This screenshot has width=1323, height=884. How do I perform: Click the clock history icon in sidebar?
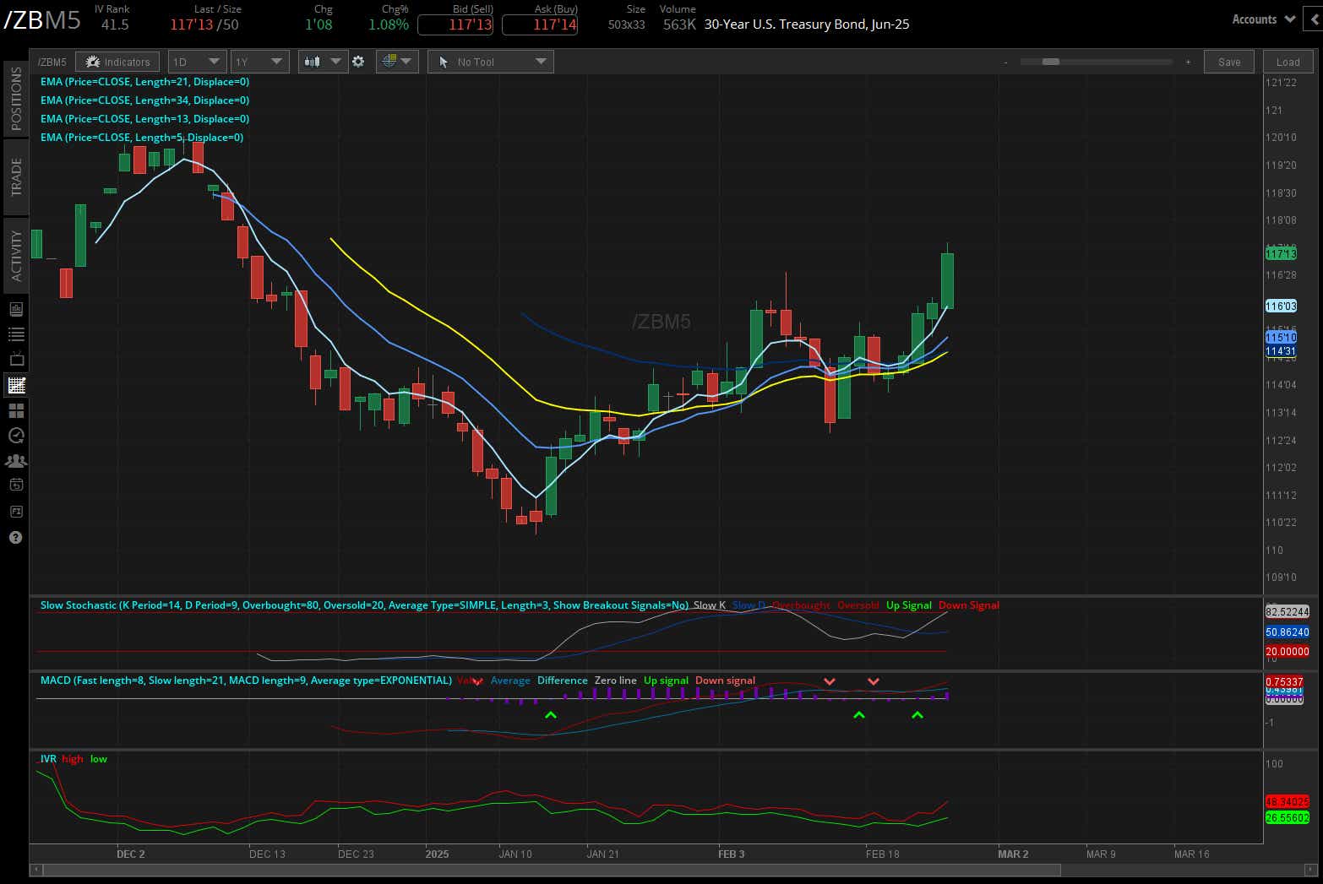15,436
